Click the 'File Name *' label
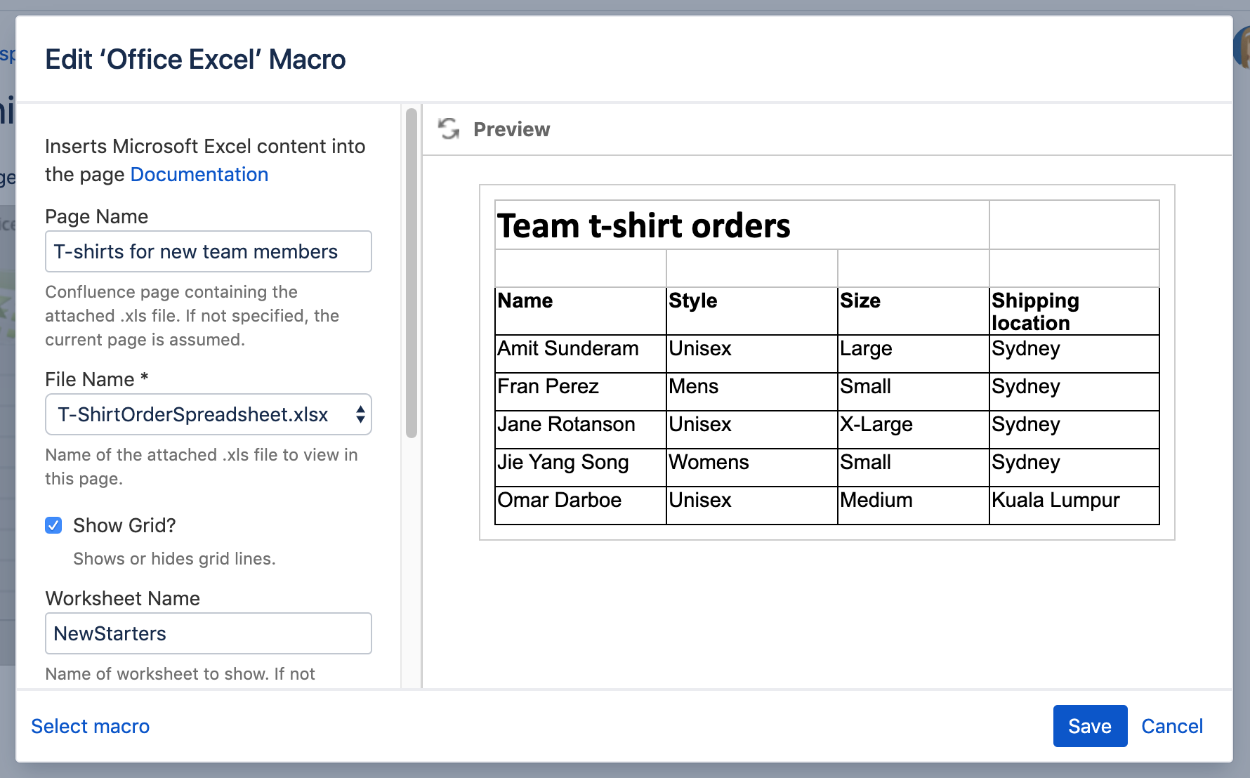Image resolution: width=1250 pixels, height=778 pixels. (97, 379)
